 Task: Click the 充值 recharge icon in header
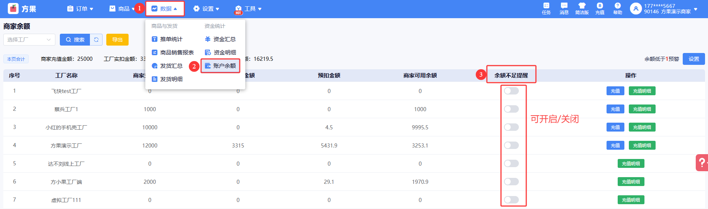click(599, 6)
